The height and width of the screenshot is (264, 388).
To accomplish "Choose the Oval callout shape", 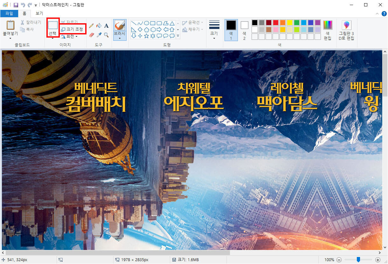I will tap(166, 36).
